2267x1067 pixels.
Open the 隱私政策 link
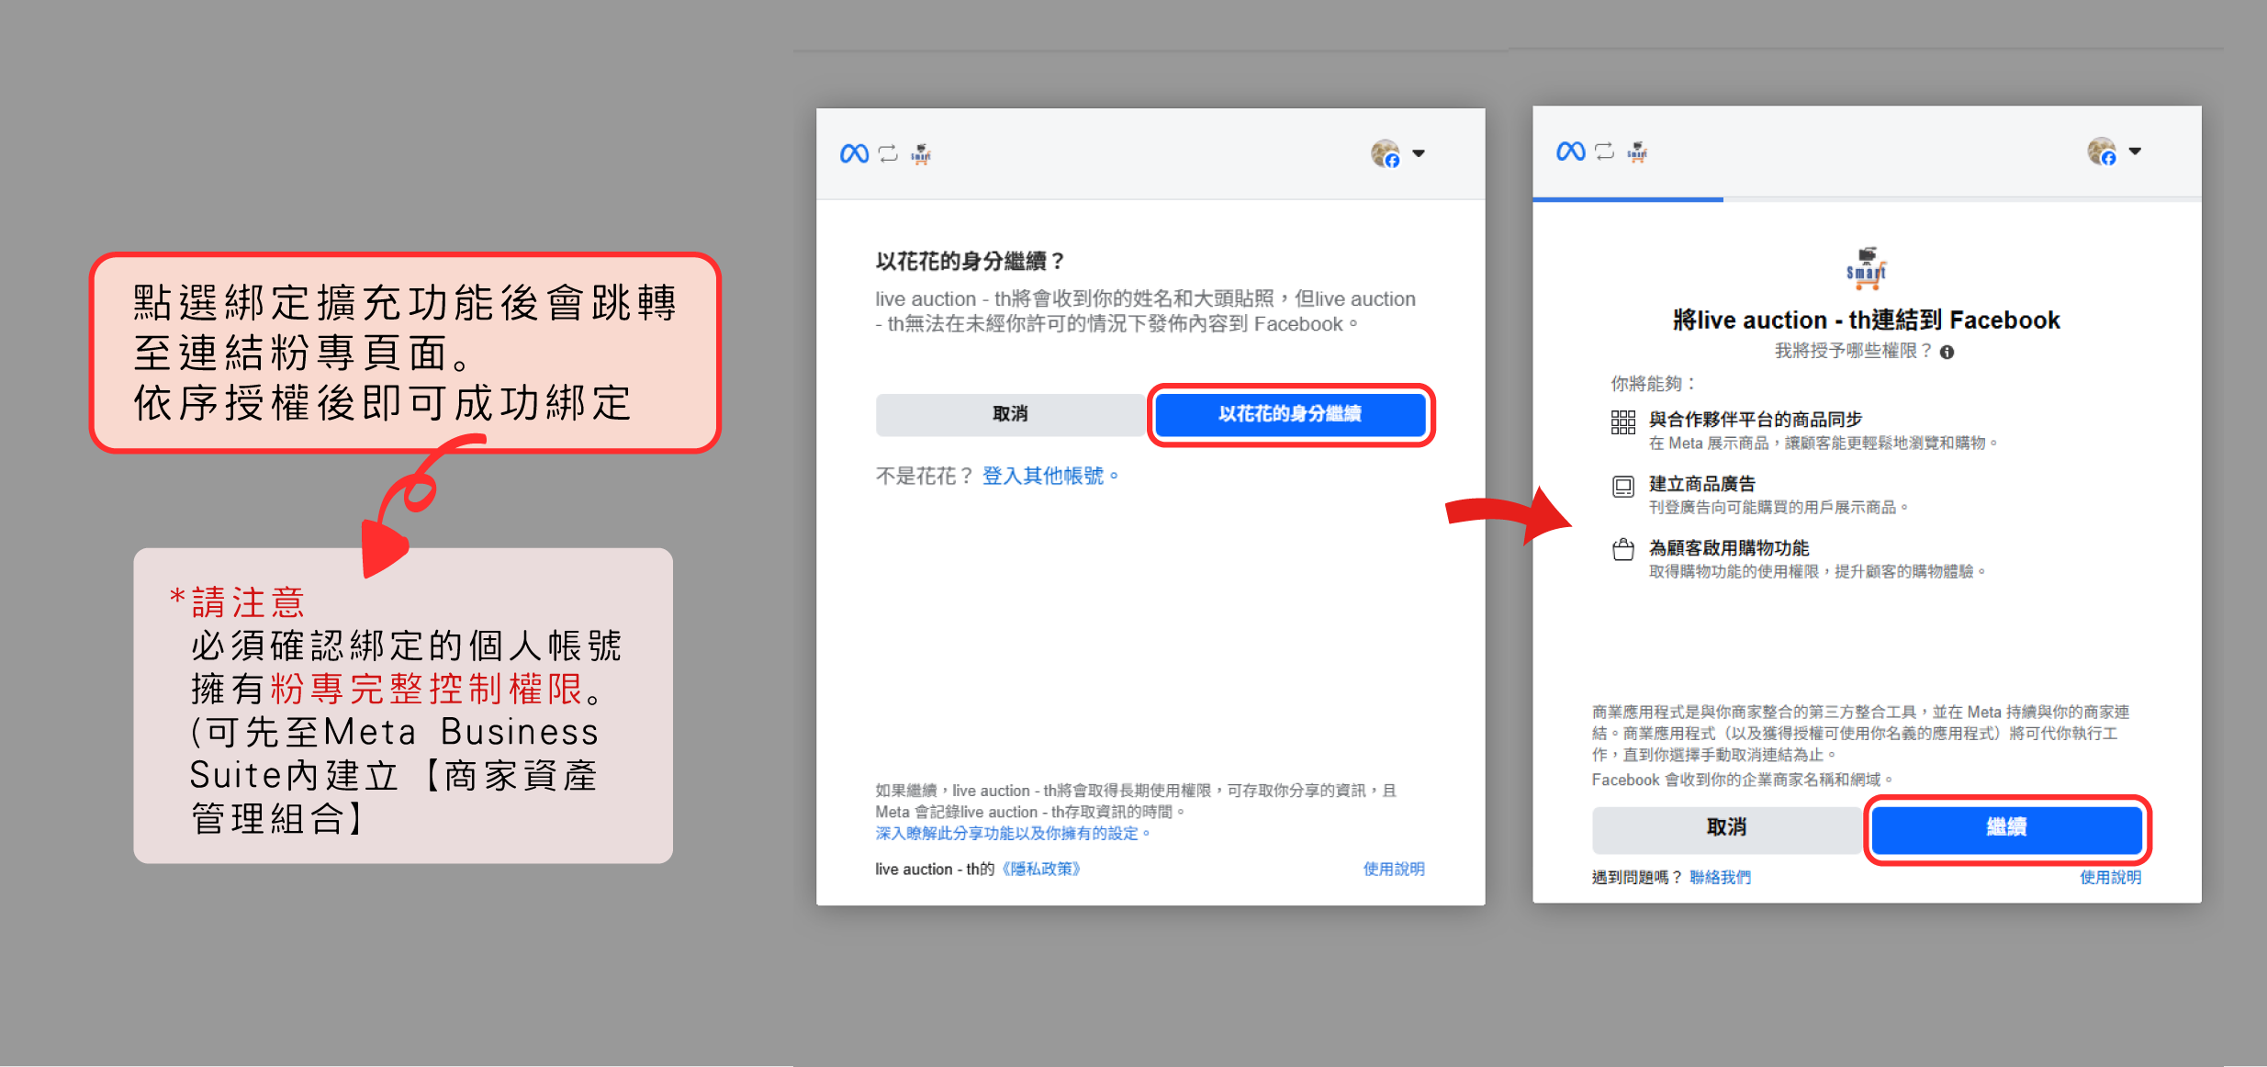point(1041,869)
